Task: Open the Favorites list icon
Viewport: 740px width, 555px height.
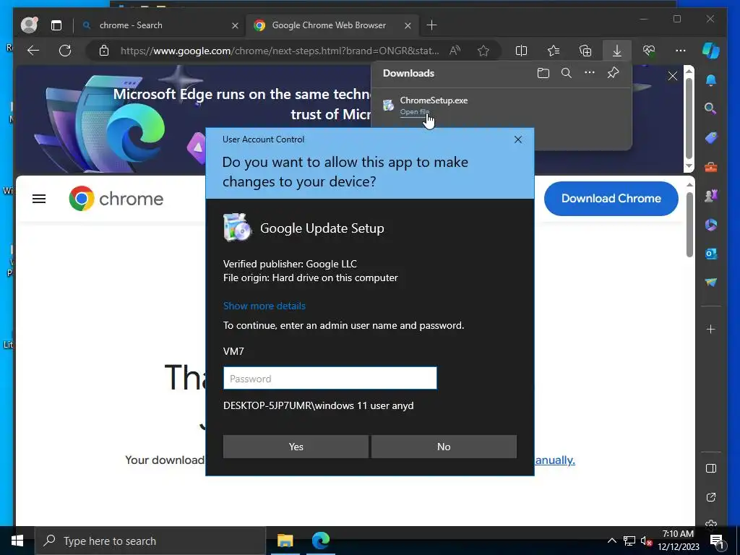Action: (x=553, y=51)
